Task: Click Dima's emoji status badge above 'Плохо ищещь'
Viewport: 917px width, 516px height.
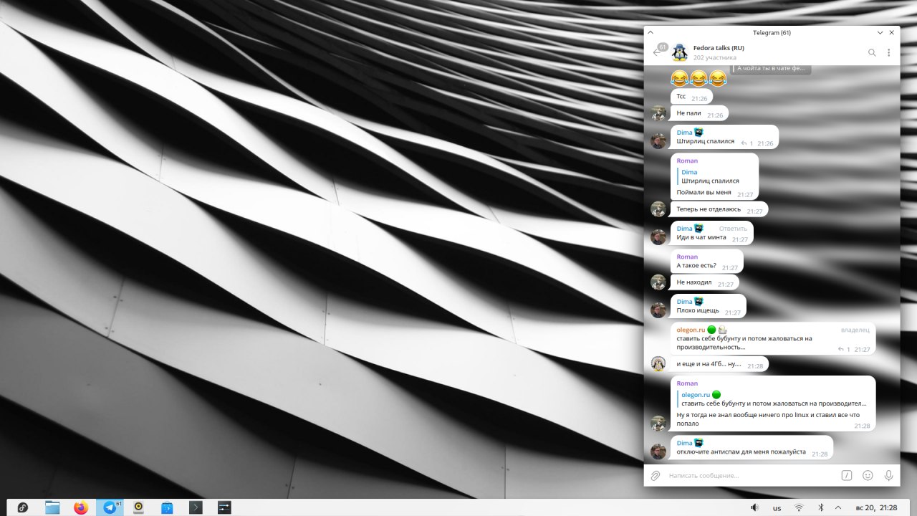Action: pos(698,302)
